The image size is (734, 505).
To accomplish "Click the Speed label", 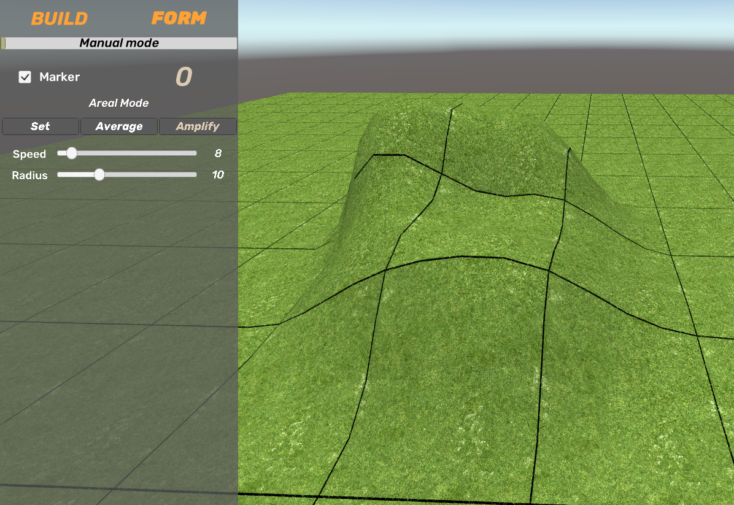I will pos(29,154).
